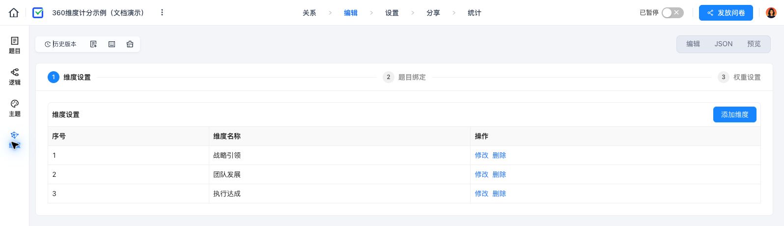Open the three-dot more options menu
Image resolution: width=784 pixels, height=226 pixels.
pos(162,13)
